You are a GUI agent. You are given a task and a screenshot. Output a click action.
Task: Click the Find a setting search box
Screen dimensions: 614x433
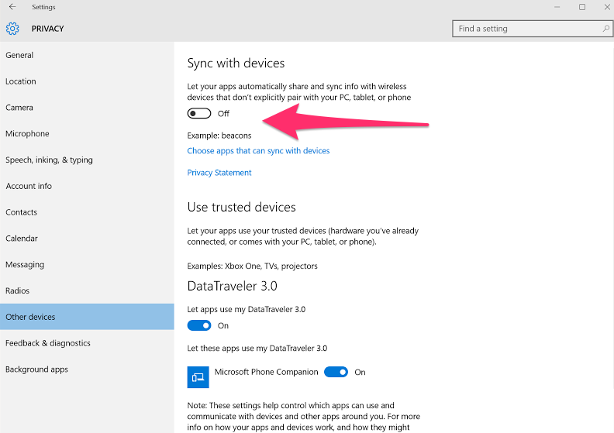pos(532,29)
